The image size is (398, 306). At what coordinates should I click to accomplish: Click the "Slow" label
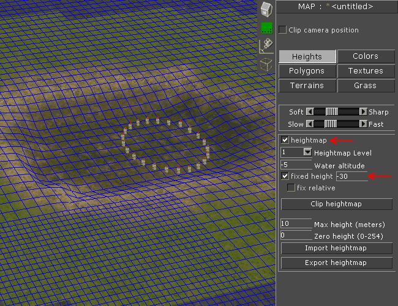coord(296,124)
